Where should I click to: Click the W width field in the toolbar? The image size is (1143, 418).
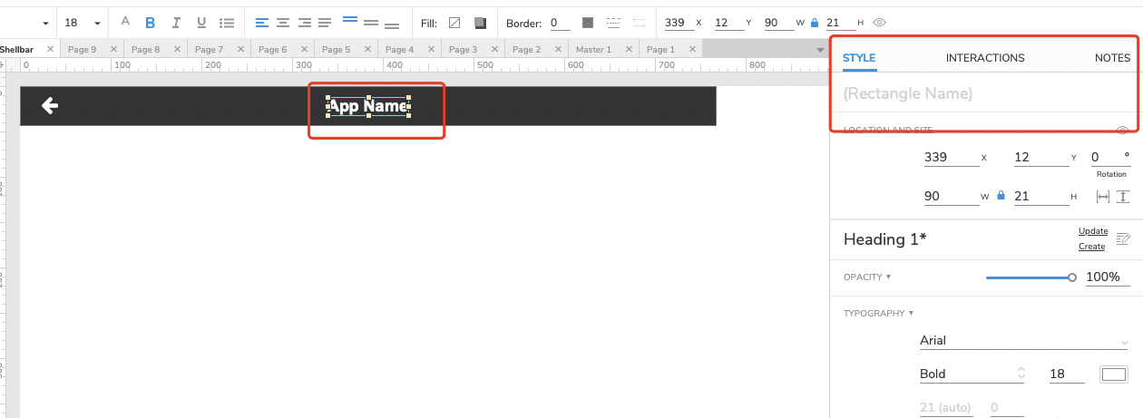tap(778, 23)
